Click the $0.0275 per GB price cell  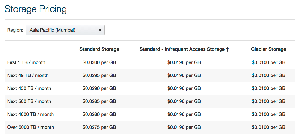[x=99, y=127]
